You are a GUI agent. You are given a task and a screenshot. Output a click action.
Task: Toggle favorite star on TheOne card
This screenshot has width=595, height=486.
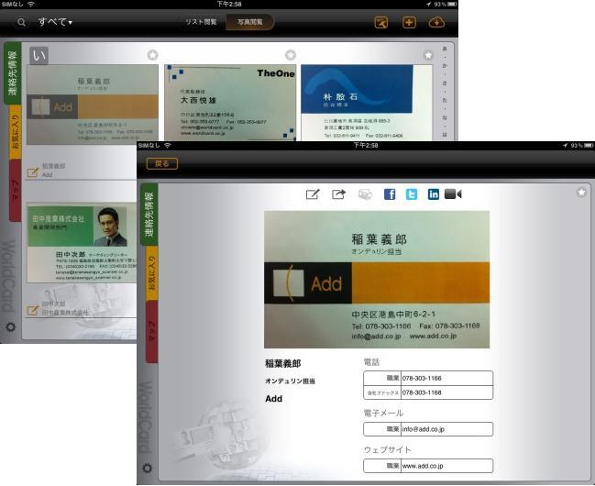pos(291,55)
